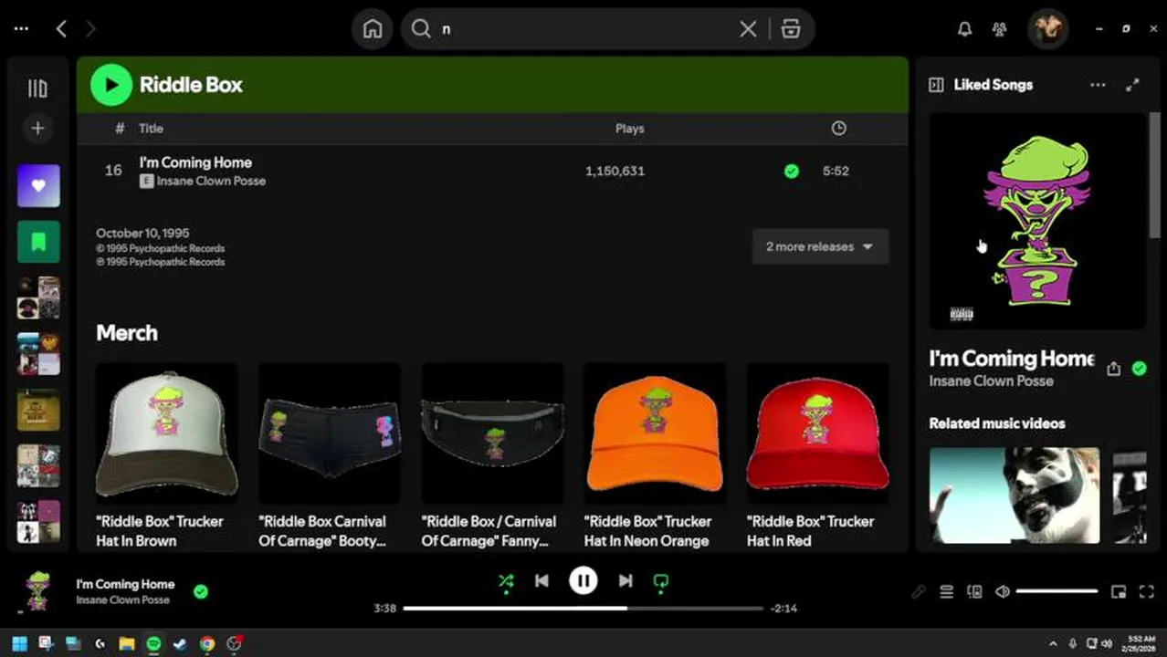This screenshot has width=1167, height=657.
Task: Open the Carnival Of Carnage Fanny pack merch
Action: (x=492, y=456)
